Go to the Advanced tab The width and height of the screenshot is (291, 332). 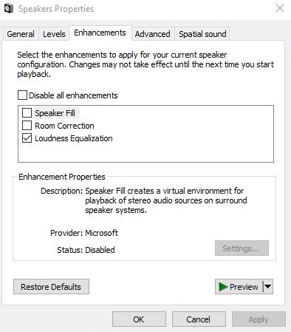pos(153,34)
